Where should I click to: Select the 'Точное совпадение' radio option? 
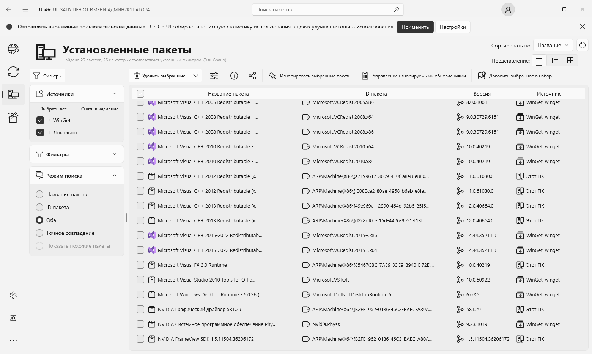click(x=39, y=233)
